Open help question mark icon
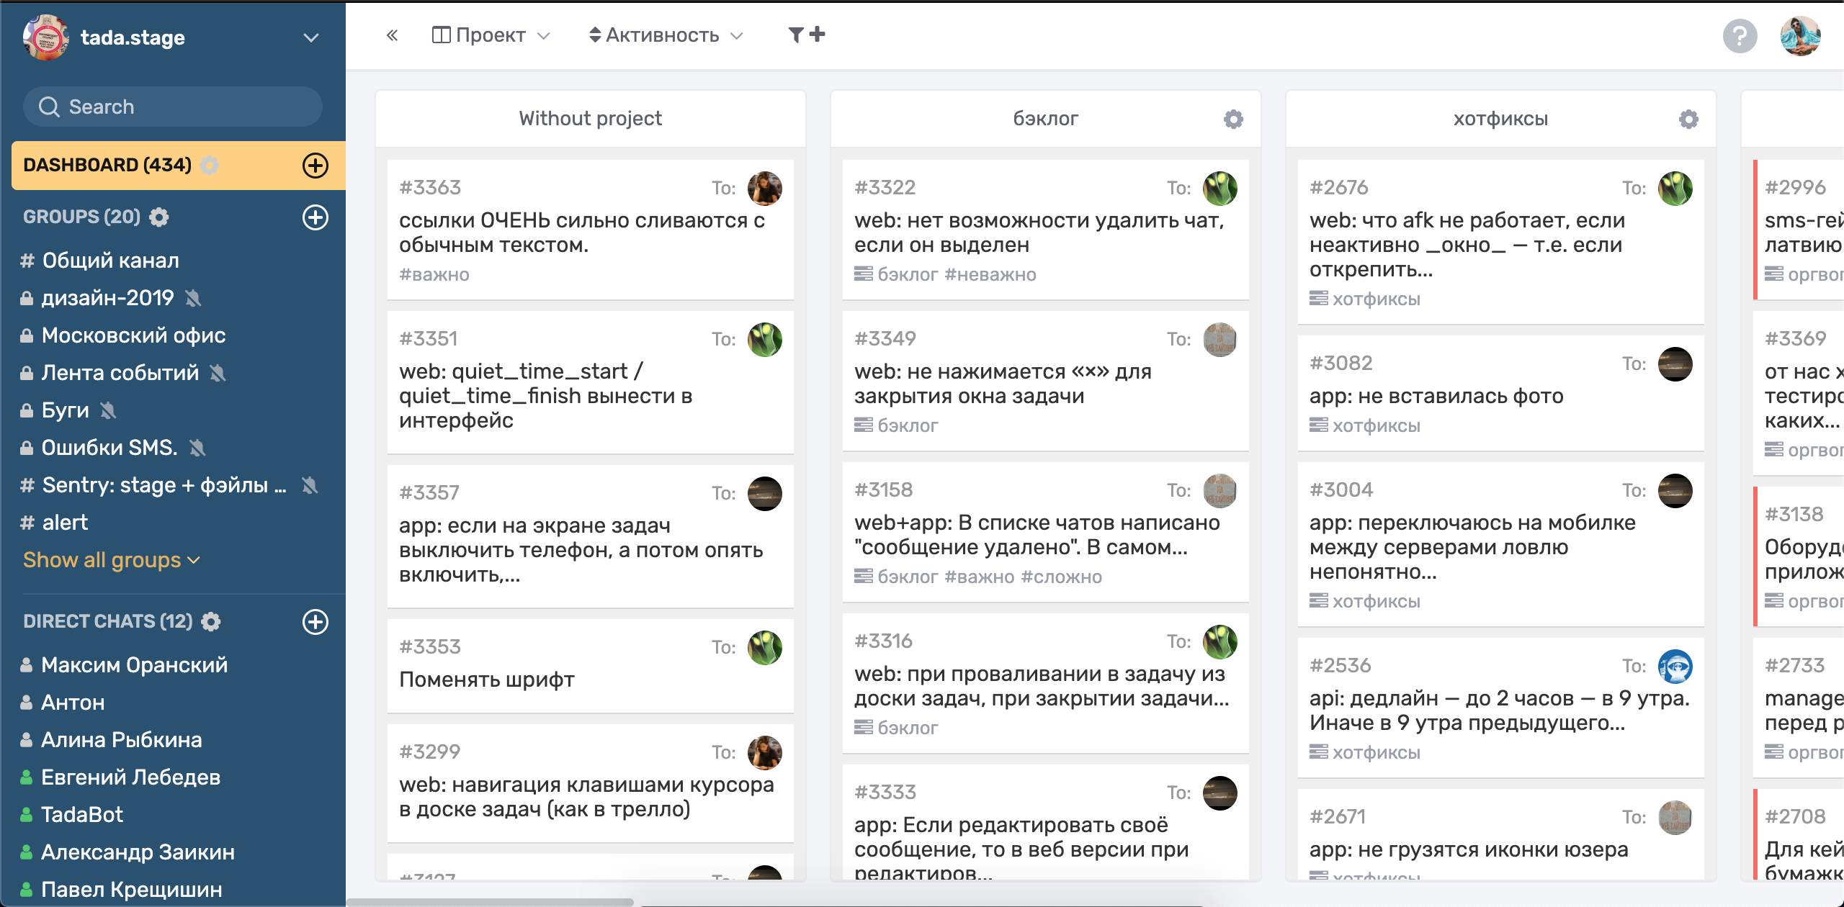This screenshot has width=1844, height=907. [1740, 35]
